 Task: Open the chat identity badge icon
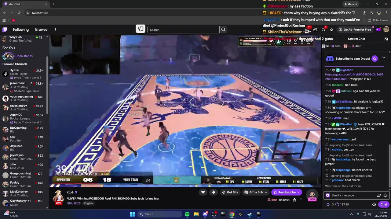click(328, 195)
